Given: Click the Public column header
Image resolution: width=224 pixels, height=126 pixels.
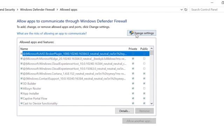Looking at the screenshot, I should (144, 49).
